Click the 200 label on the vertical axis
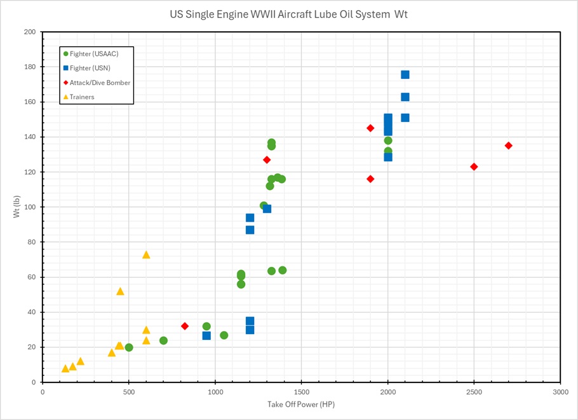 click(29, 32)
